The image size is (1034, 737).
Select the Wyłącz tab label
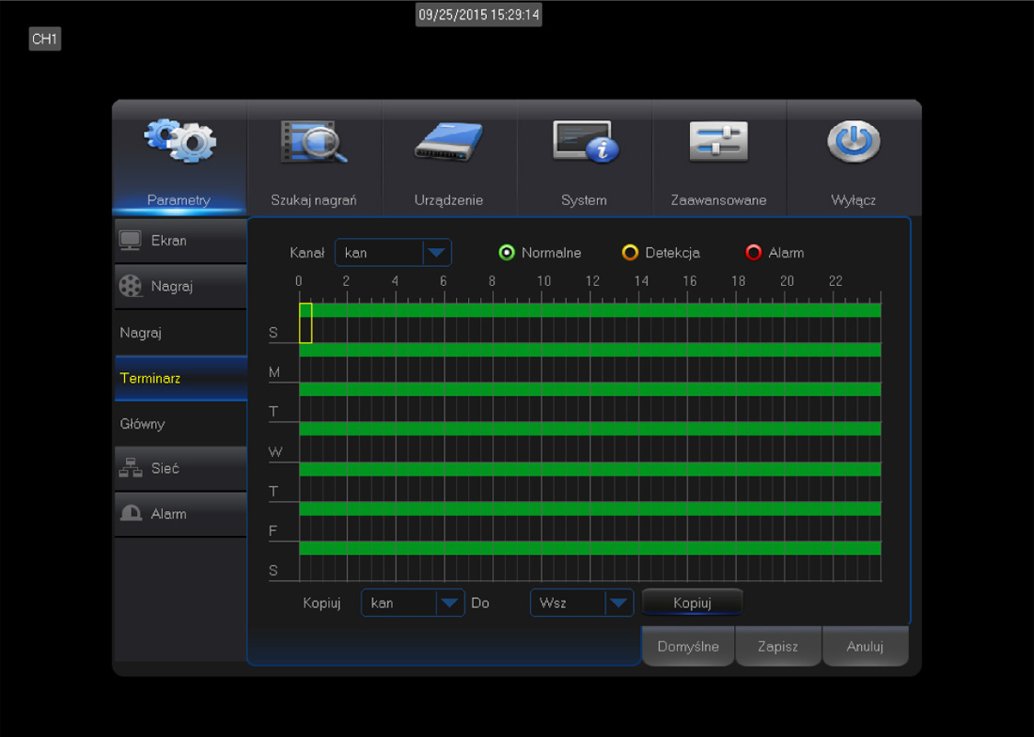854,199
